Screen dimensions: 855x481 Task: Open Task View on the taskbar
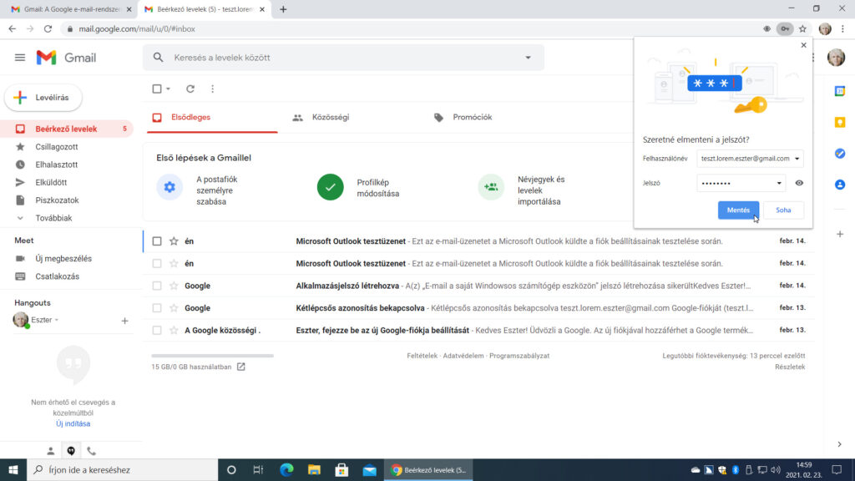[x=259, y=469]
